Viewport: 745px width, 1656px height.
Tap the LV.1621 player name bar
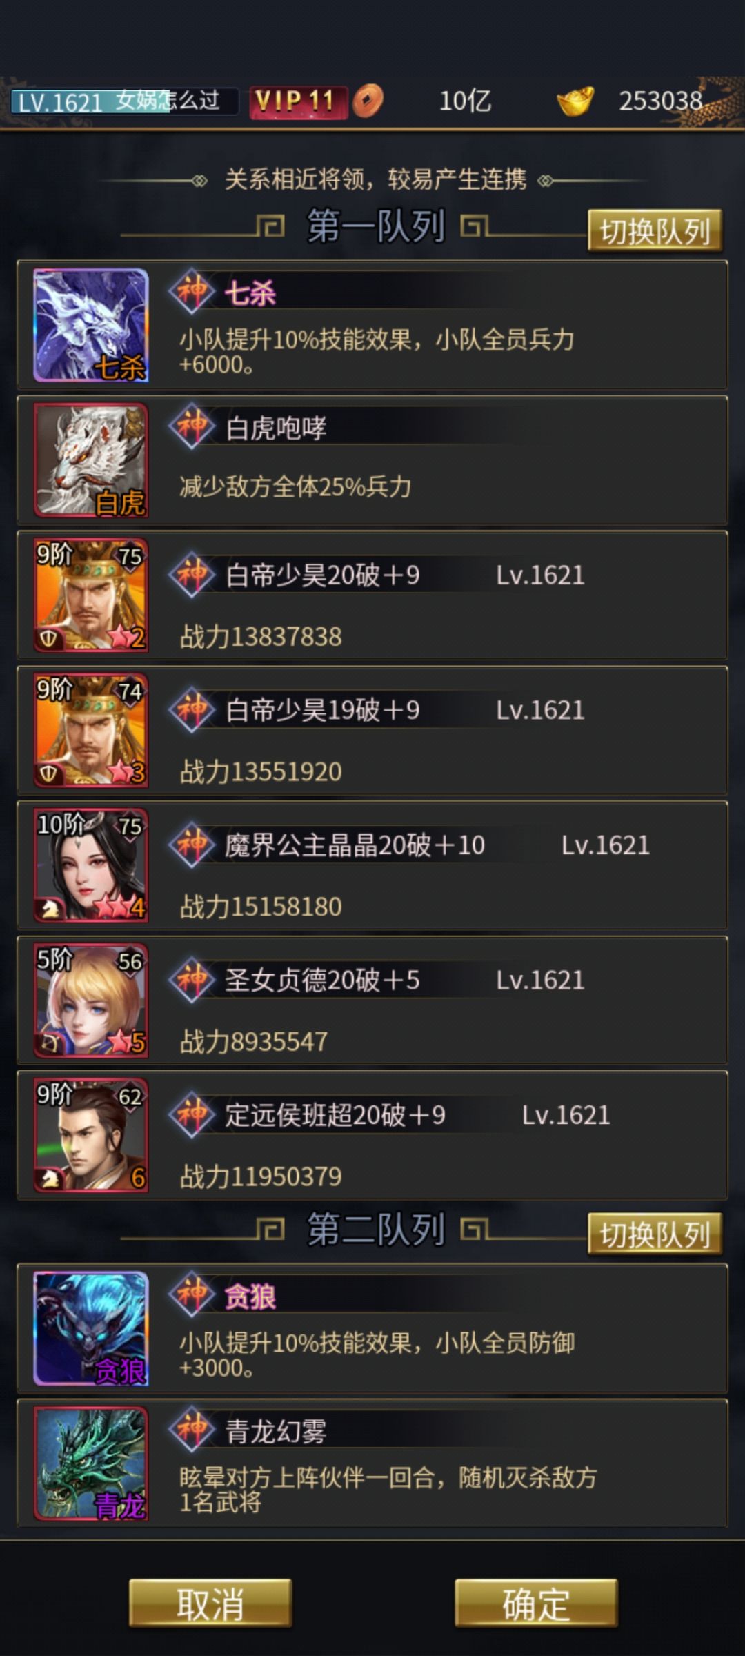click(x=124, y=101)
